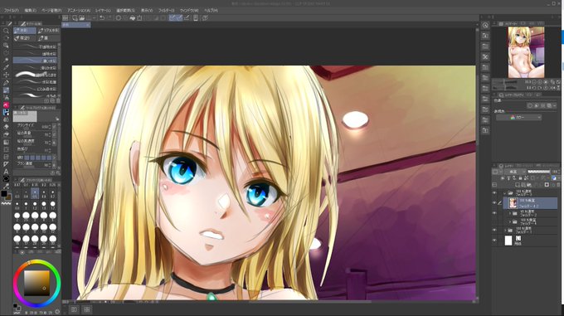Click the Undo arrow in command bar

[102, 17]
